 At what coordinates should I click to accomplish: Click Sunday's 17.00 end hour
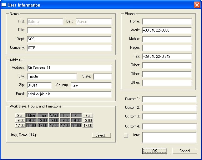(20, 125)
